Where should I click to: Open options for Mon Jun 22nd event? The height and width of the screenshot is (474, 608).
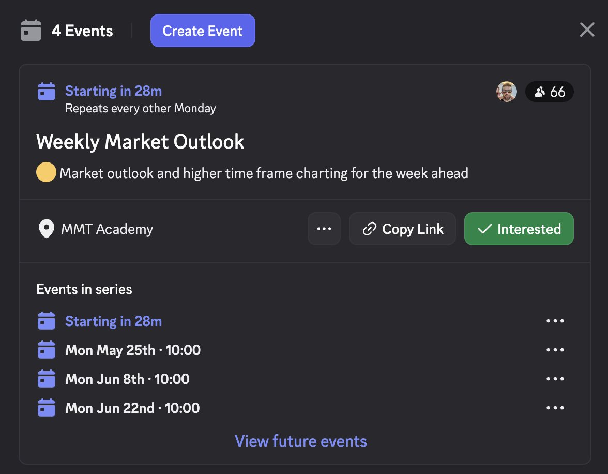pos(555,408)
